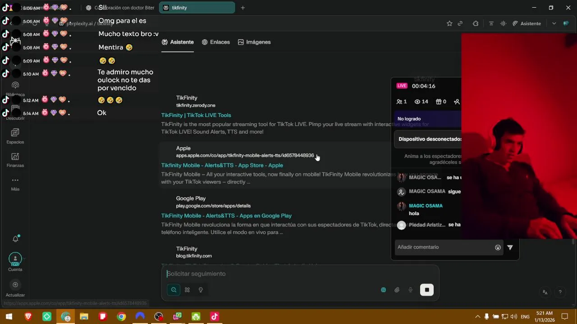
Task: Open TikFinity Mobile Apps en Google Play link
Action: point(226,216)
